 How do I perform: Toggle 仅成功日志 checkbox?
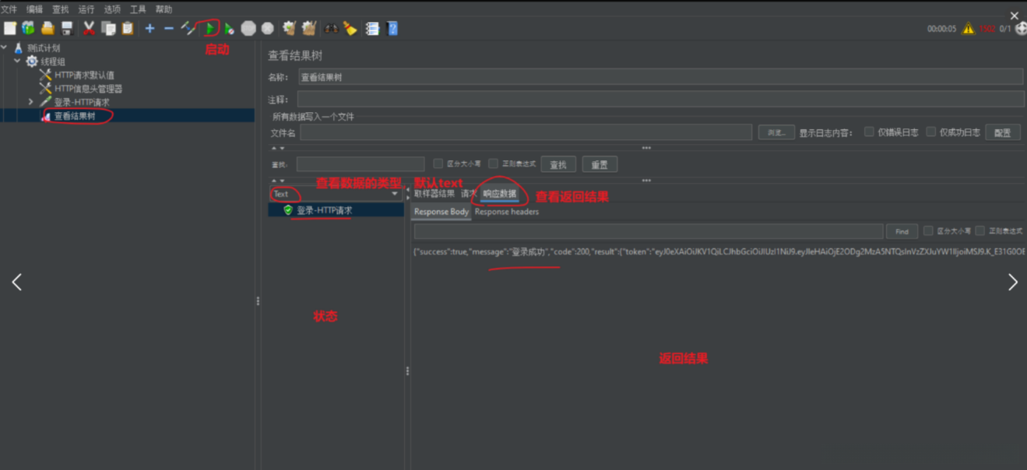pos(930,132)
